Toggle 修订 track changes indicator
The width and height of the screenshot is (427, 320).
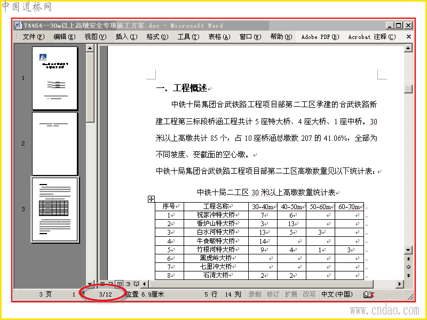(x=273, y=294)
